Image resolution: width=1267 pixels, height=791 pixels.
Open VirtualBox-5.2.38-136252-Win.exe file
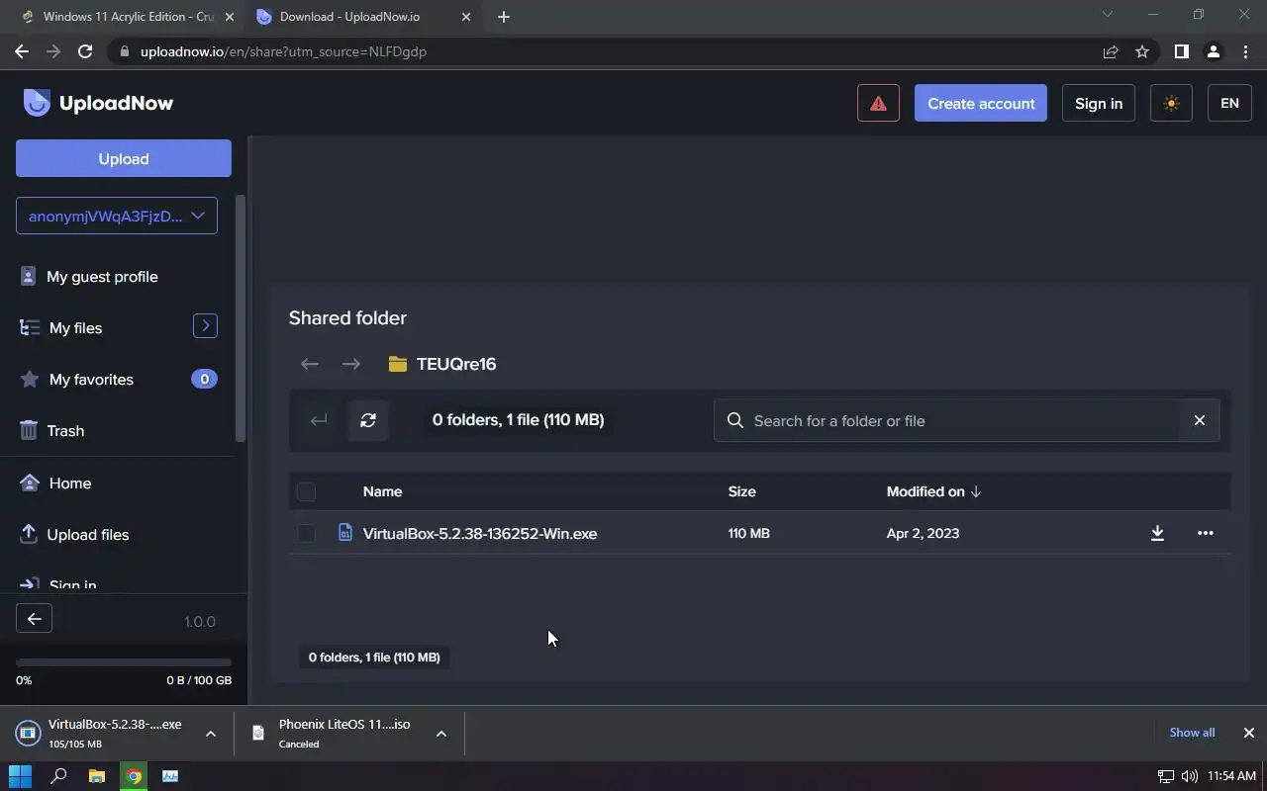click(x=480, y=533)
